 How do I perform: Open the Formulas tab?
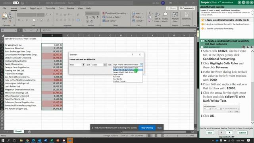coord(50,8)
